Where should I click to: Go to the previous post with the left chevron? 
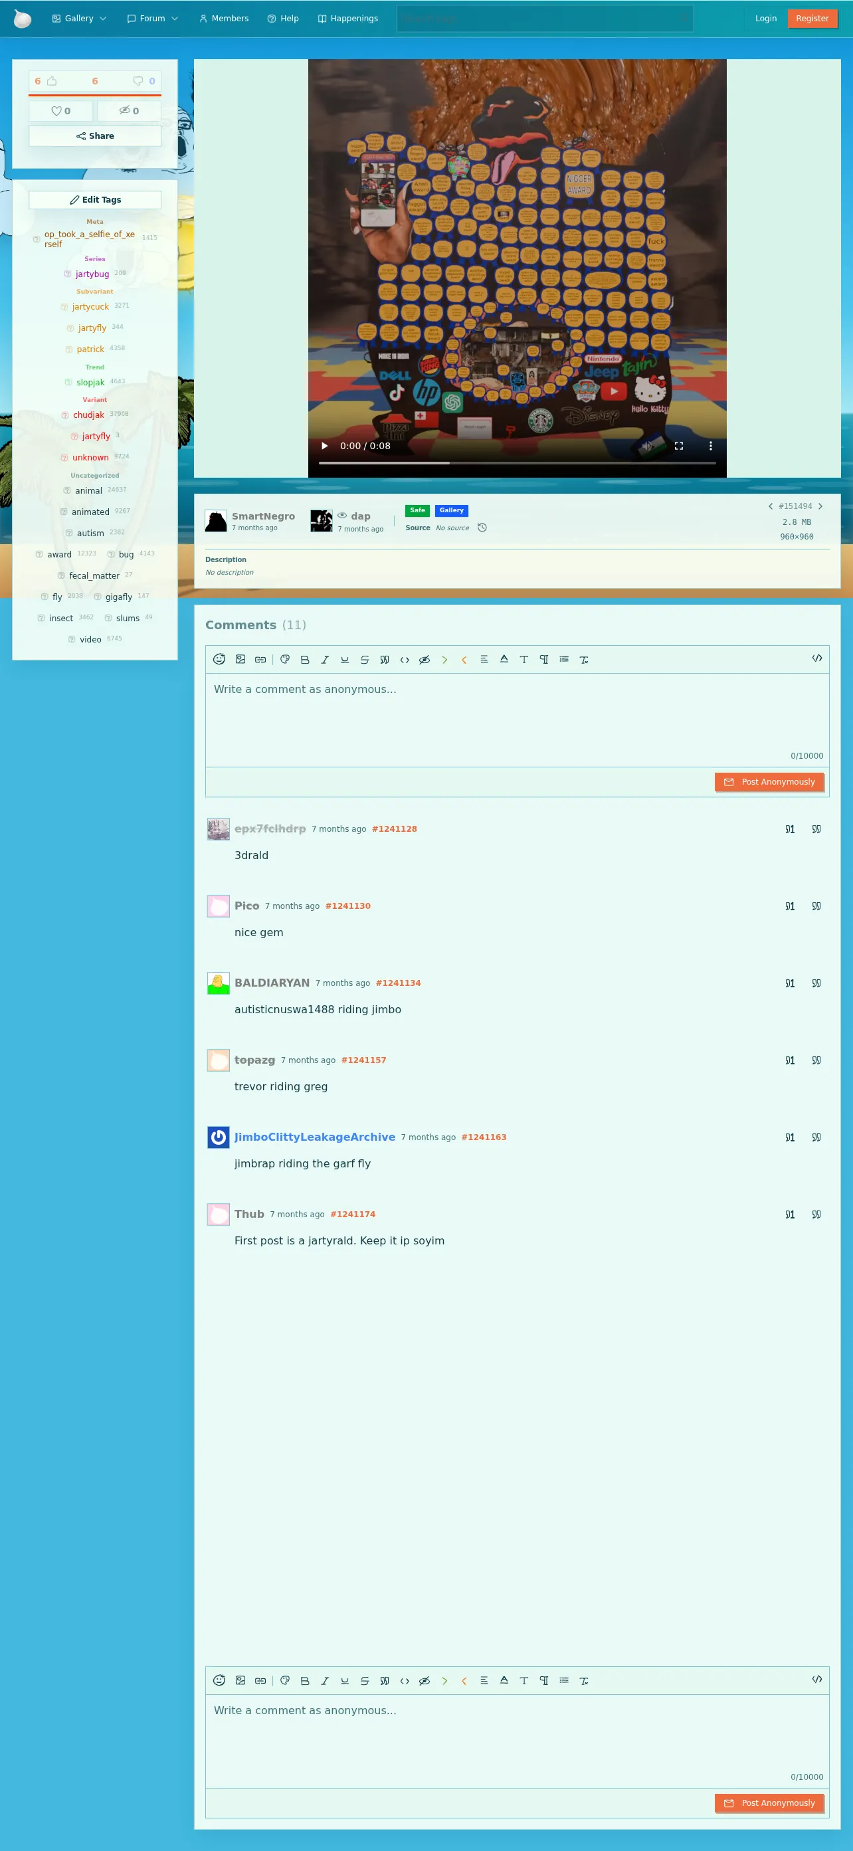click(771, 506)
